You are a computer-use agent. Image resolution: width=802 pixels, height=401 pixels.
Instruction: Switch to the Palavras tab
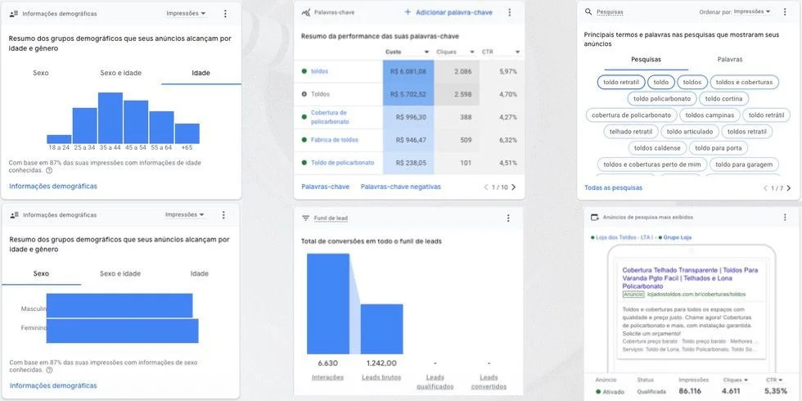pyautogui.click(x=729, y=60)
